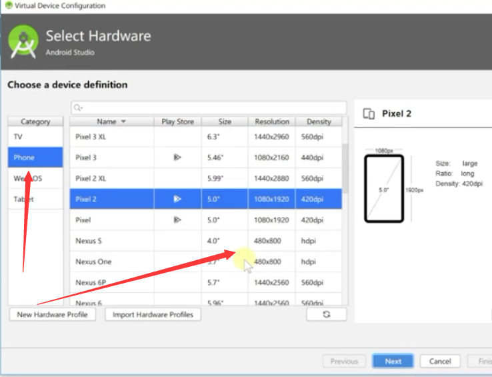492x377 pixels.
Task: Click the Play Store icon in Pixel 2 row
Action: point(177,199)
